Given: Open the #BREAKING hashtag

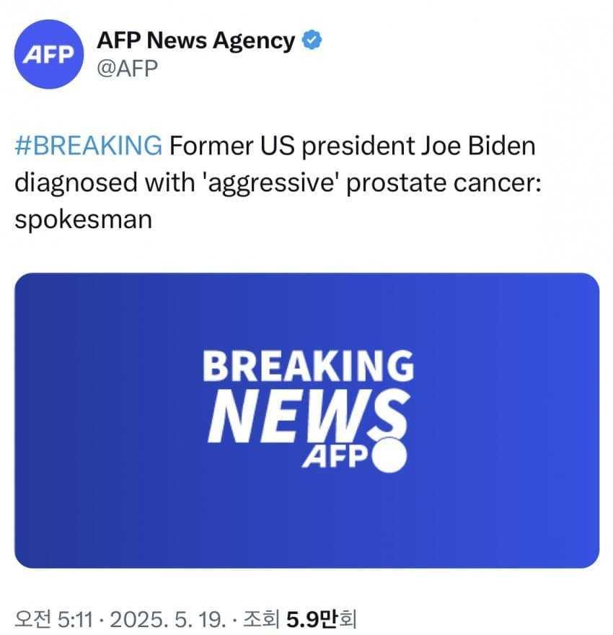Looking at the screenshot, I should 88,146.
